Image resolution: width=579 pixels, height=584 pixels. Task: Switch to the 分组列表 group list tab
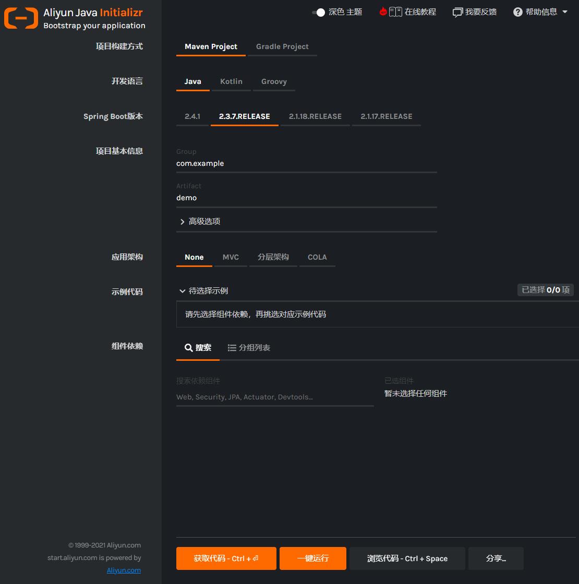coord(249,348)
